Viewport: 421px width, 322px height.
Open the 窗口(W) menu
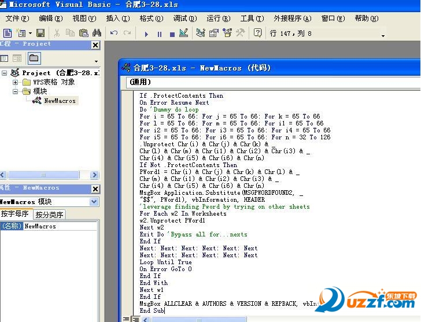click(x=333, y=18)
